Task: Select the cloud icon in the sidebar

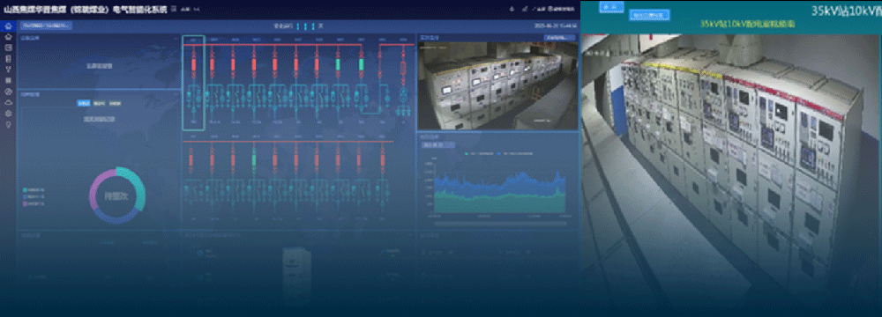Action: click(8, 102)
